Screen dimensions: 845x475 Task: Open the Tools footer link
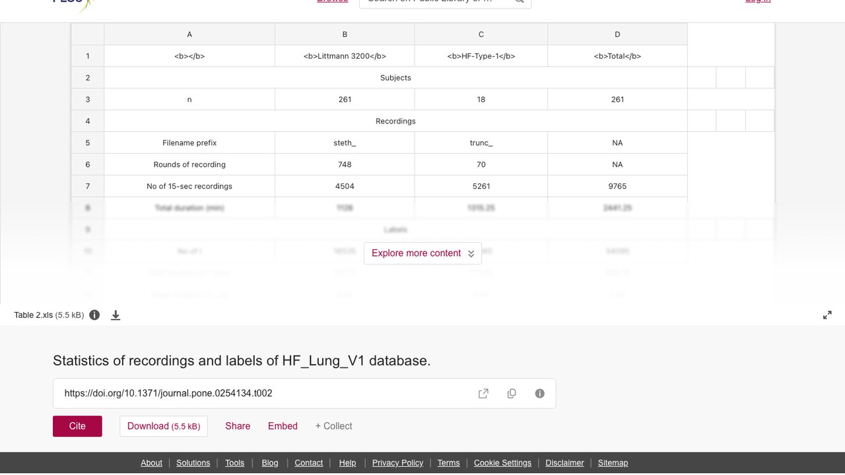(234, 462)
